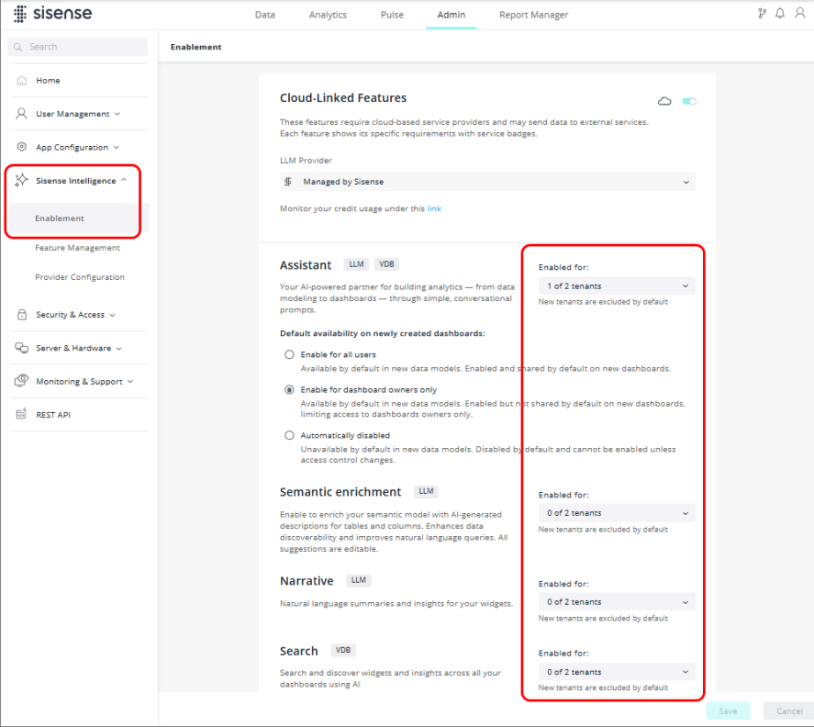
Task: Expand the Server & Hardware chevron
Action: point(119,349)
